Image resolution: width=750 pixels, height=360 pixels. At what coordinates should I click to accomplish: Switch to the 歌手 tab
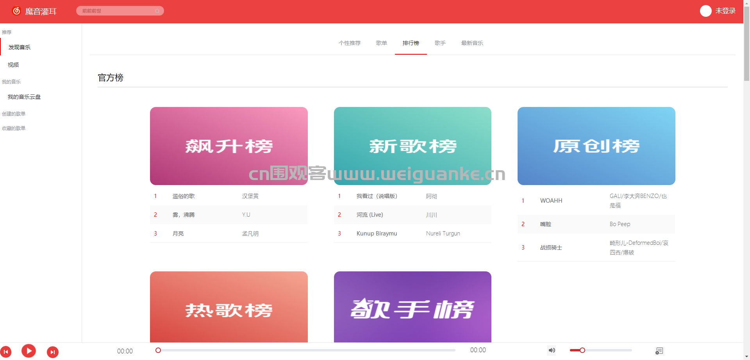point(440,43)
